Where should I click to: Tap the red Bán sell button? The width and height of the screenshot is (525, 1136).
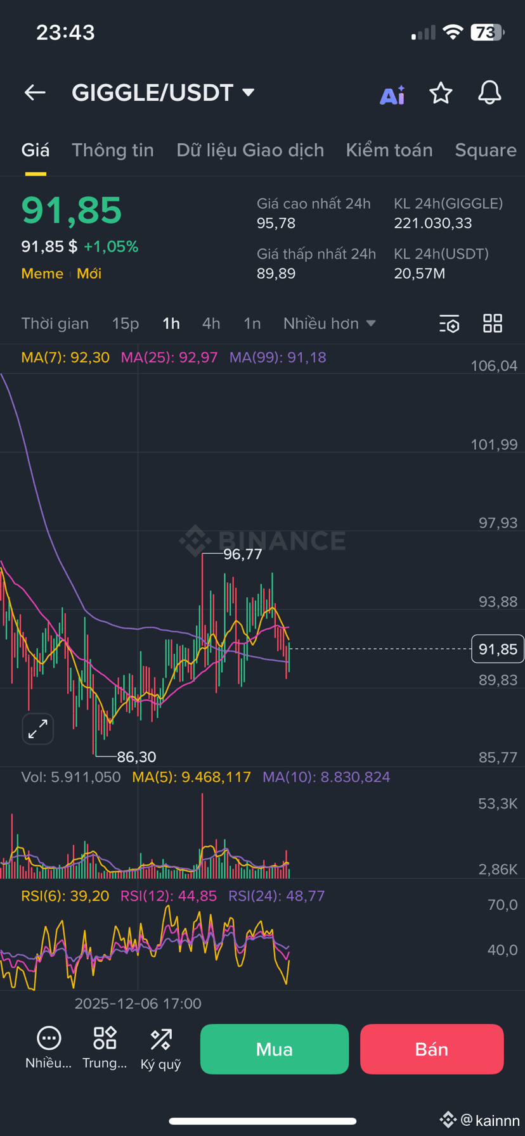432,1049
